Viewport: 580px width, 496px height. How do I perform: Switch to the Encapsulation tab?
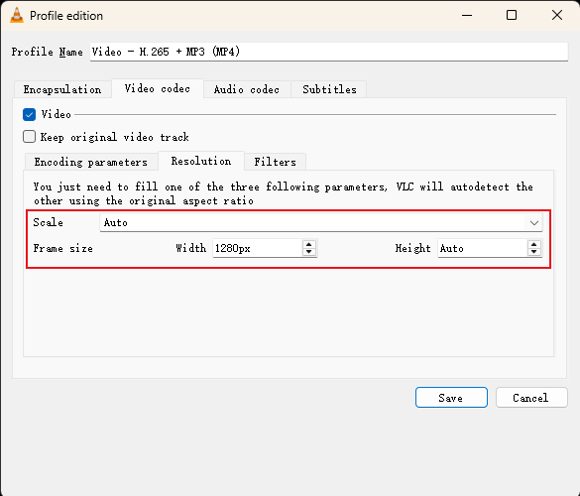click(x=62, y=89)
